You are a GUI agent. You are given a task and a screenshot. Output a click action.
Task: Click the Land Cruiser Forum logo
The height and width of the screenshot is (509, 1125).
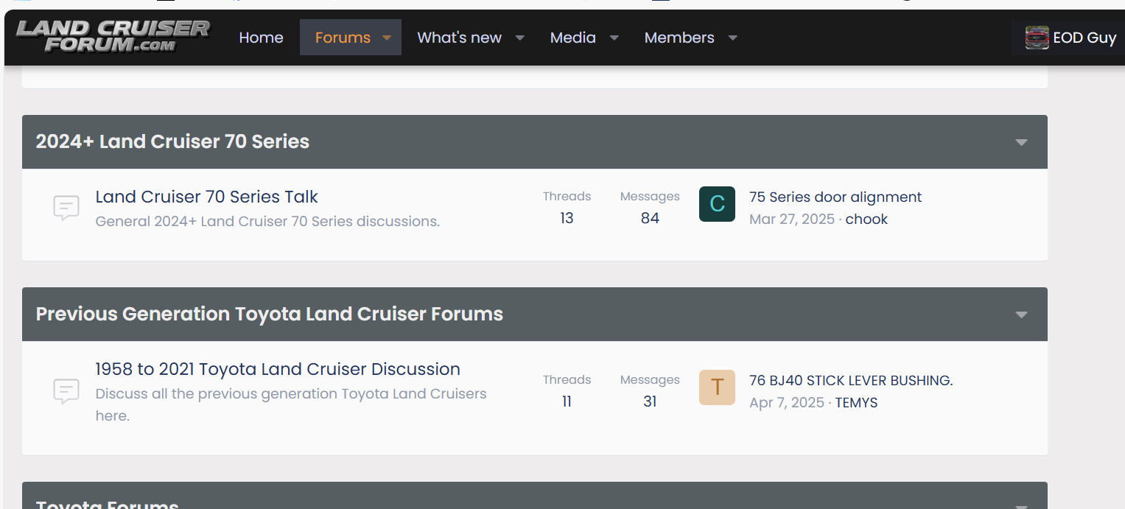click(113, 37)
